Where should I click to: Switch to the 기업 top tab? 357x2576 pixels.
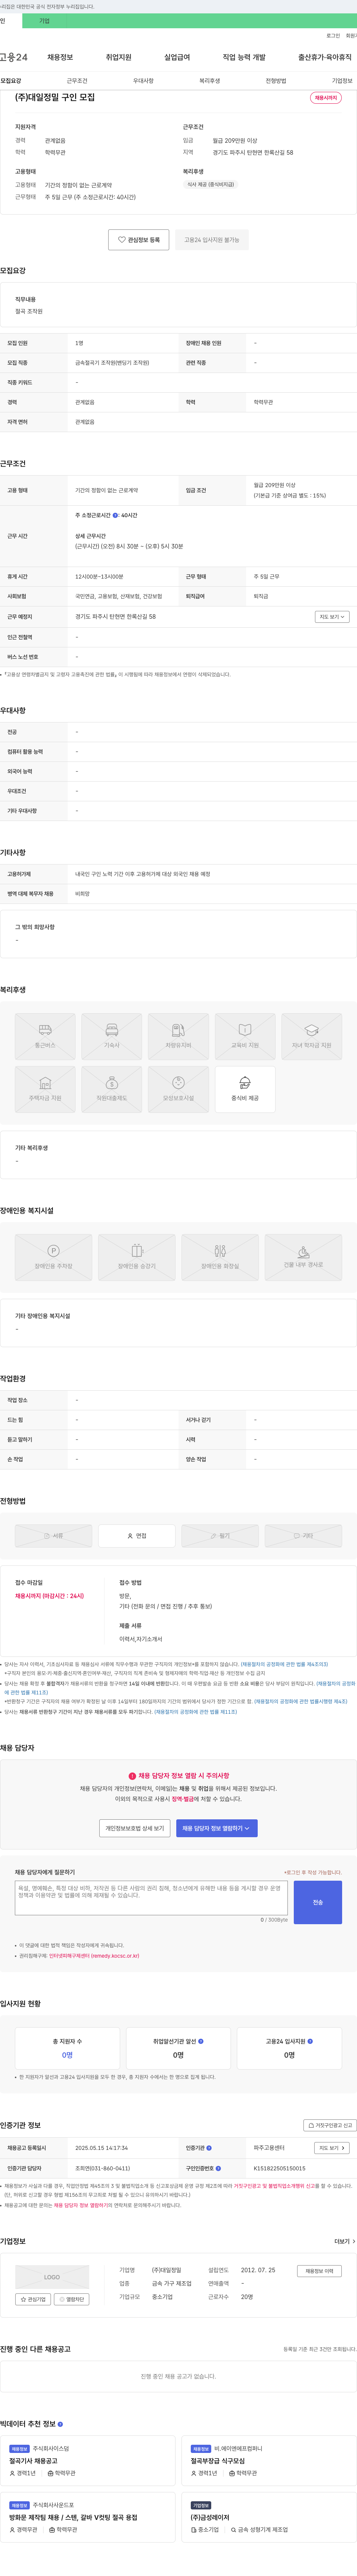44,21
